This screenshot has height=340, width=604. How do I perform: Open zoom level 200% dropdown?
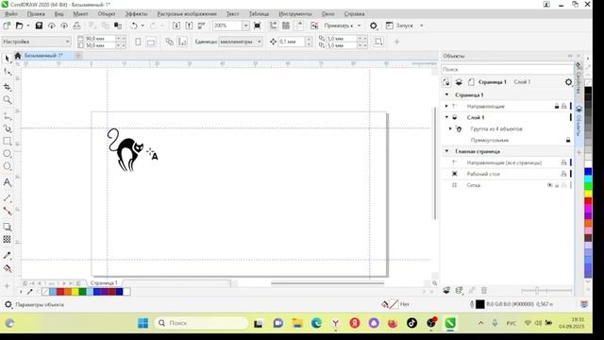pyautogui.click(x=245, y=25)
